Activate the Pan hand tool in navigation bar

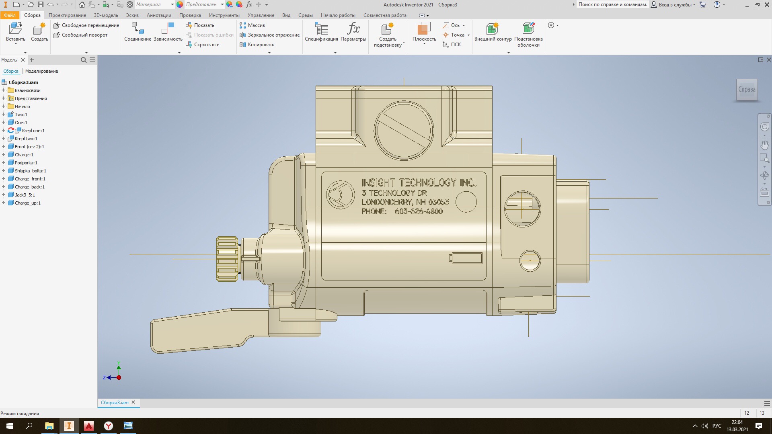tap(764, 145)
